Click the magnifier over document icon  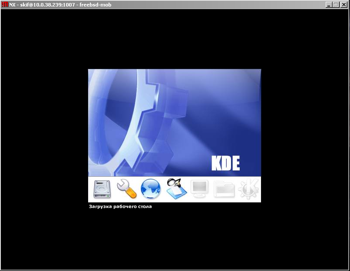click(176, 188)
